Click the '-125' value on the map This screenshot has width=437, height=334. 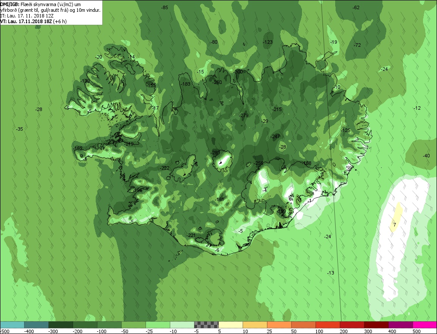(346, 130)
